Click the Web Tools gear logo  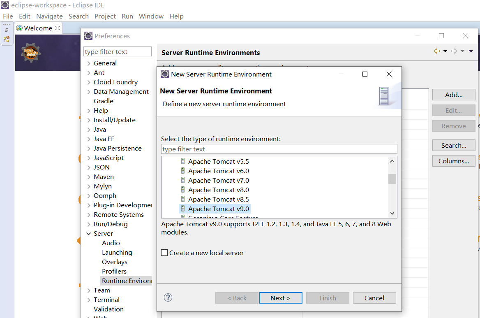pos(30,53)
